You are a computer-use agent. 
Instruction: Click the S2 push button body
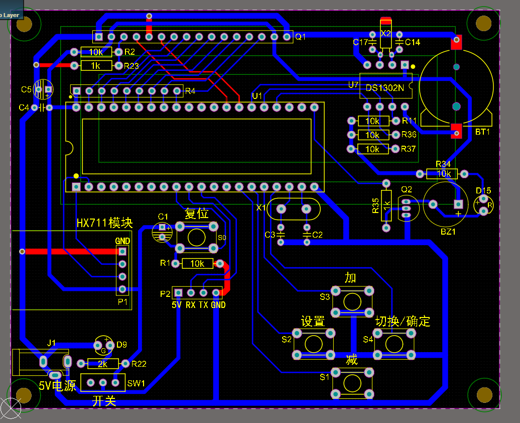[x=313, y=344]
